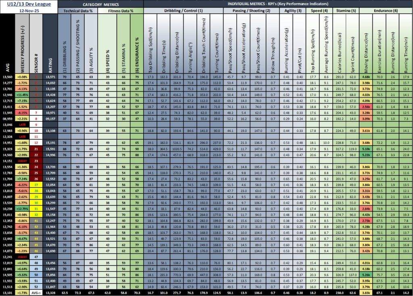Screen dimensions: 413x296
Task: Click the LATE cell for sensor 9
Action: pyautogui.click(x=23, y=125)
